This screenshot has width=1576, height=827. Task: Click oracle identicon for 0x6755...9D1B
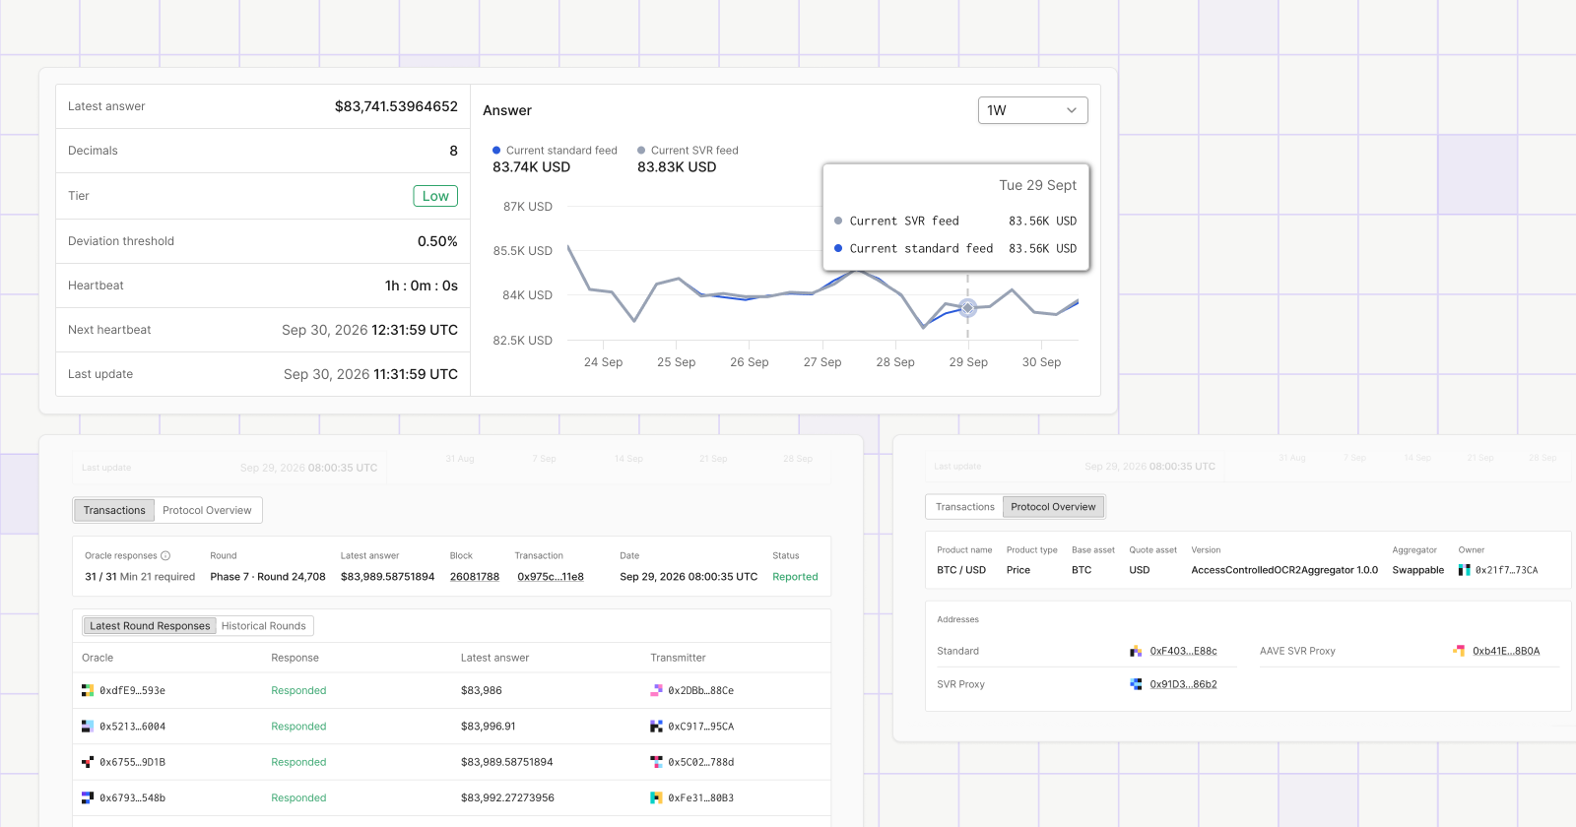coord(88,762)
